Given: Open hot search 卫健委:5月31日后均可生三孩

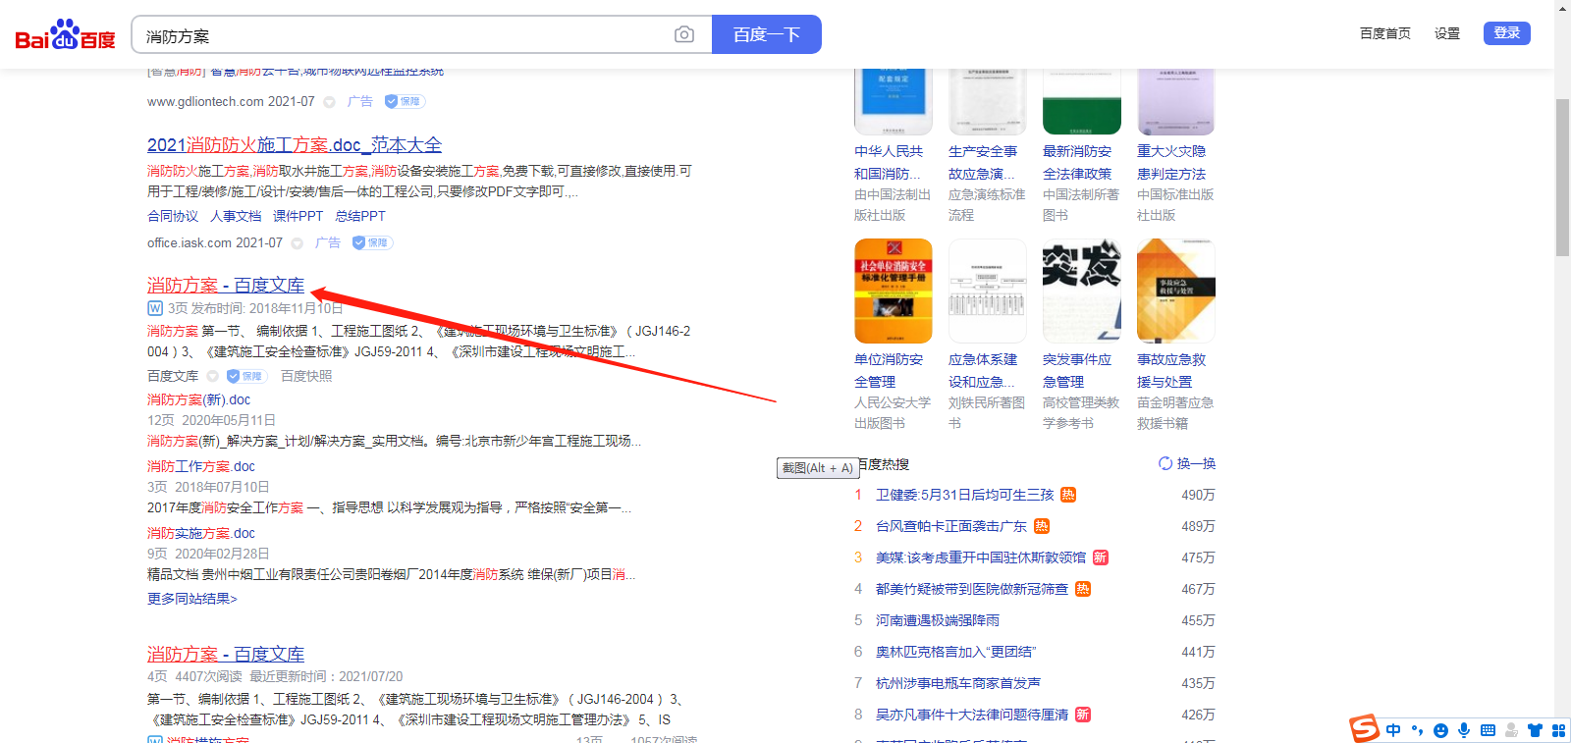Looking at the screenshot, I should coord(964,495).
